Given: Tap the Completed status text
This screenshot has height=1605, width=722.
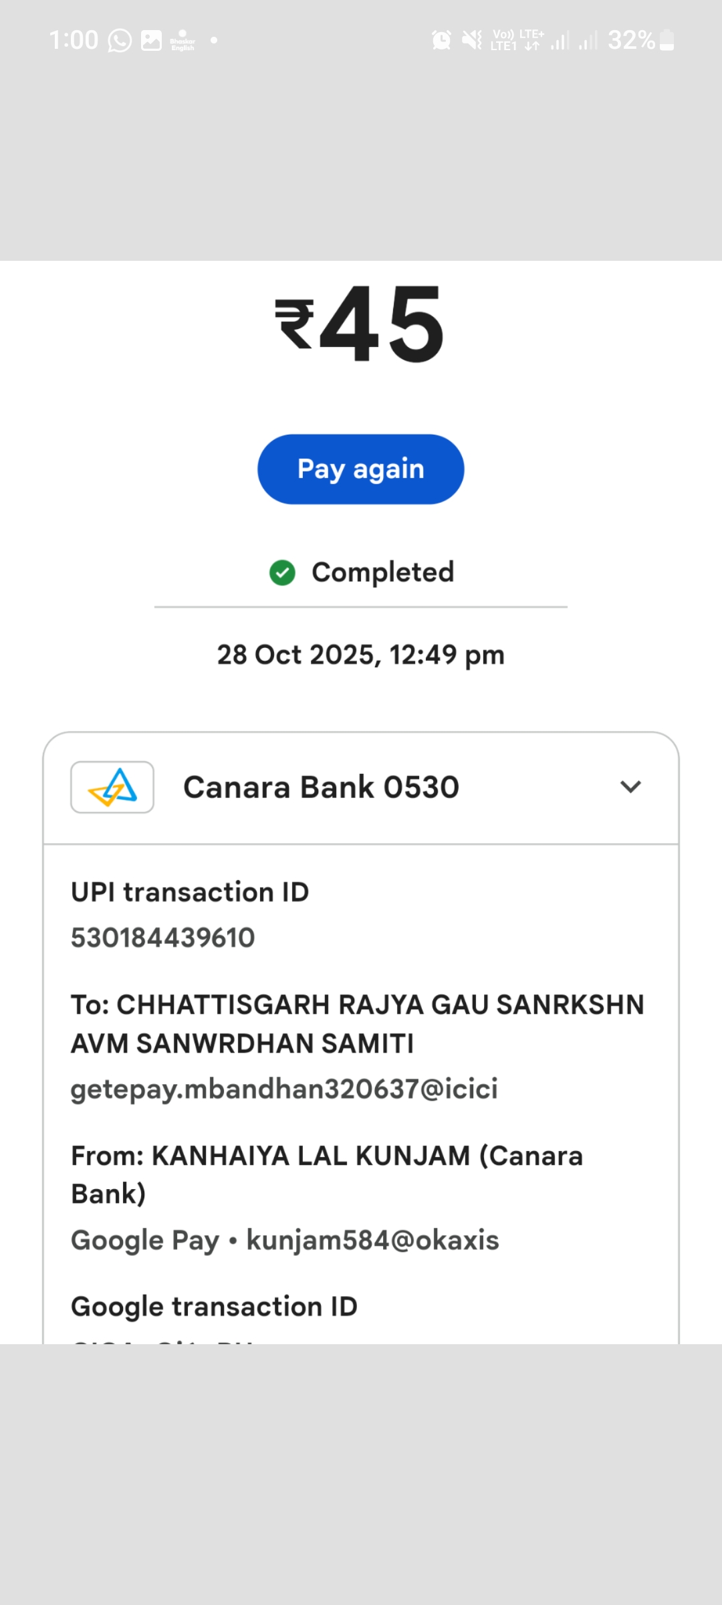Looking at the screenshot, I should [382, 572].
